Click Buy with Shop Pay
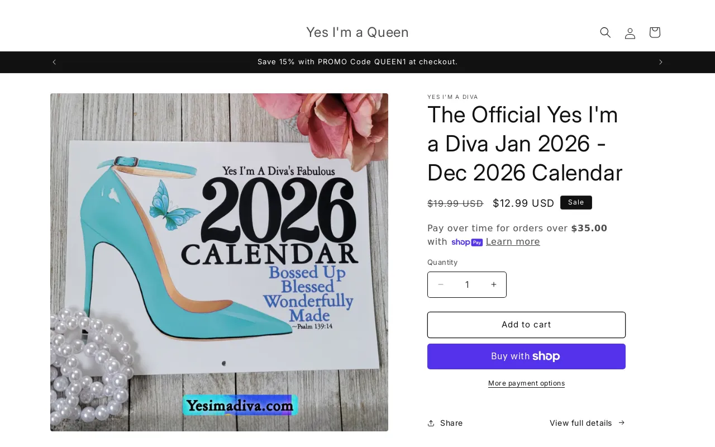 pyautogui.click(x=526, y=356)
